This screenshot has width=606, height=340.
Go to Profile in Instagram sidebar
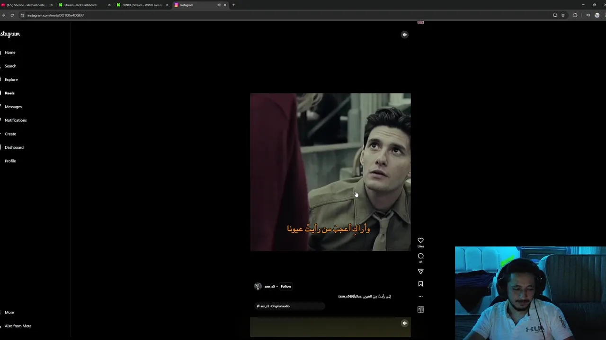10,161
